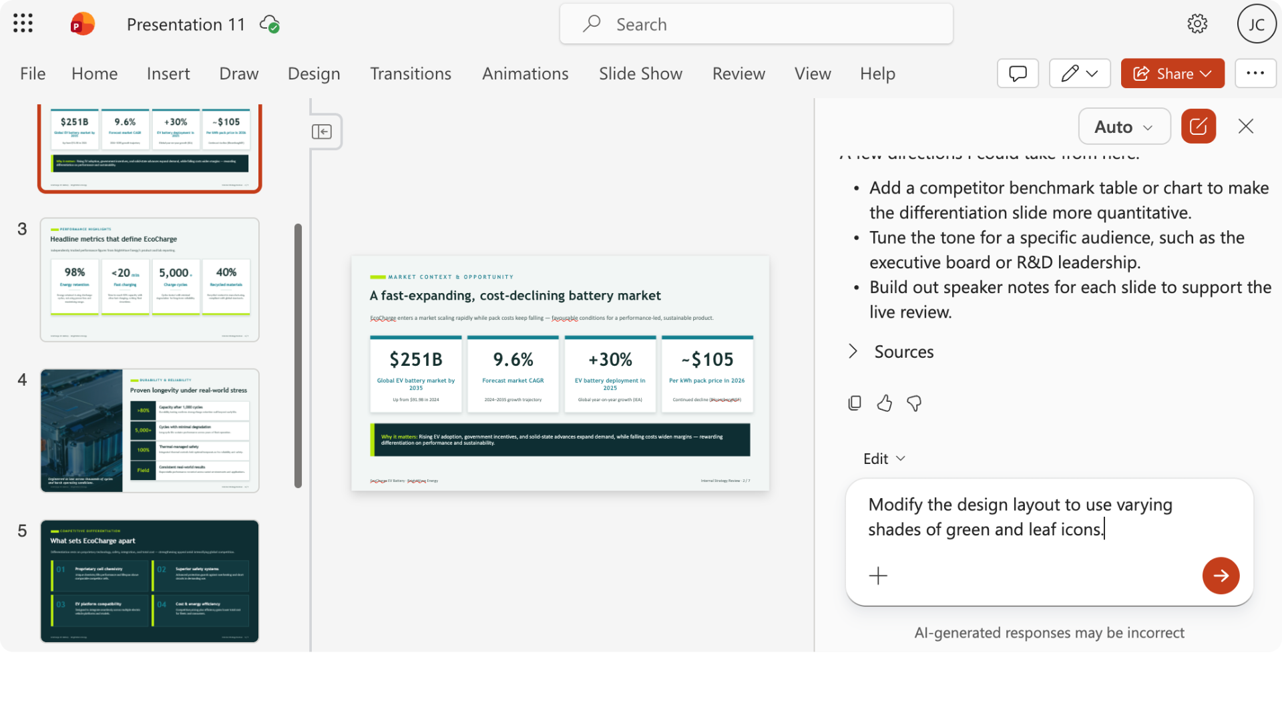This screenshot has width=1282, height=721.
Task: Start a new chat in Copilot
Action: click(x=1199, y=126)
